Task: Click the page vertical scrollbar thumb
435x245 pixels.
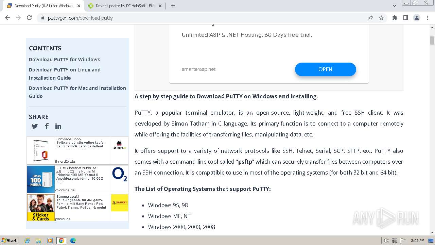Action: [432, 40]
